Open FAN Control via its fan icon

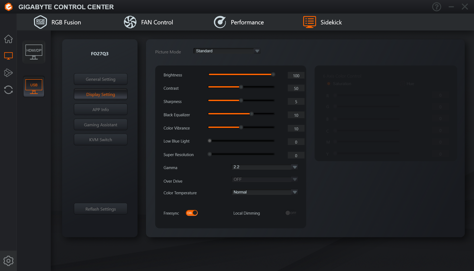coord(130,22)
